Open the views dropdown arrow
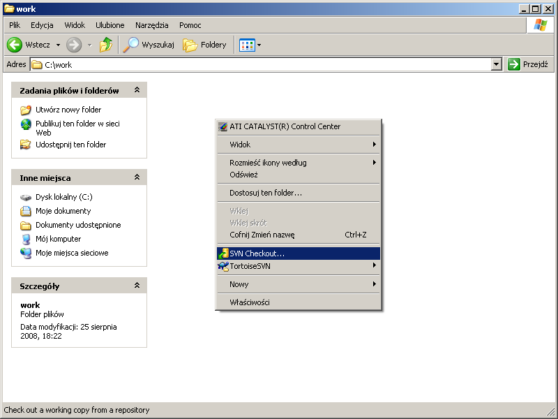The height and width of the screenshot is (419, 558). coord(259,45)
